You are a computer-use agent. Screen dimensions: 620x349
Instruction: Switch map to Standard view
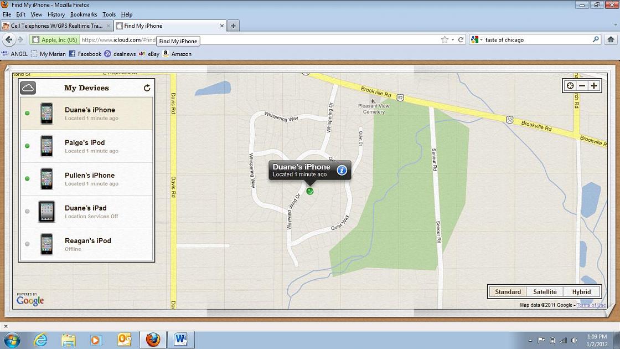[x=508, y=292]
